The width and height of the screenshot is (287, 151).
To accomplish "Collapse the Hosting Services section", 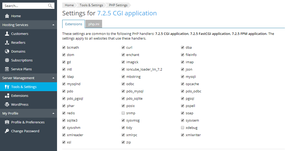I will click(x=53, y=25).
